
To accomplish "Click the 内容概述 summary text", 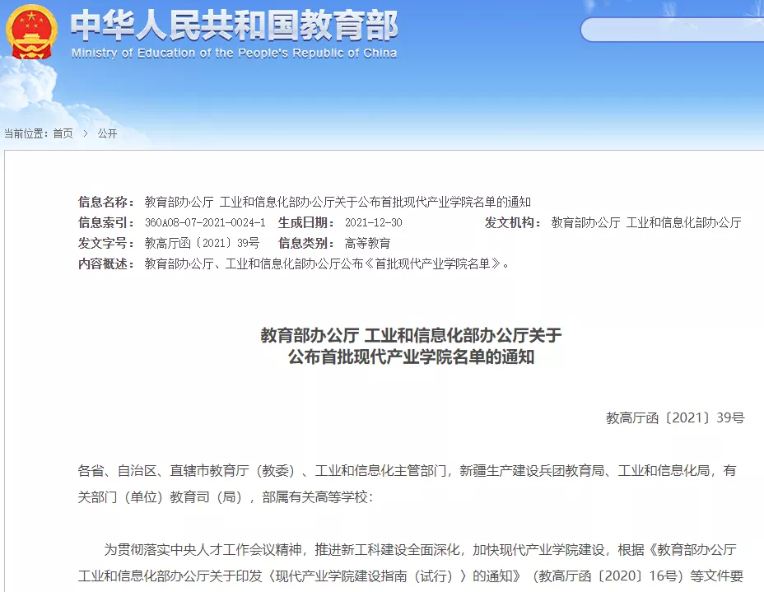I will click(x=327, y=264).
